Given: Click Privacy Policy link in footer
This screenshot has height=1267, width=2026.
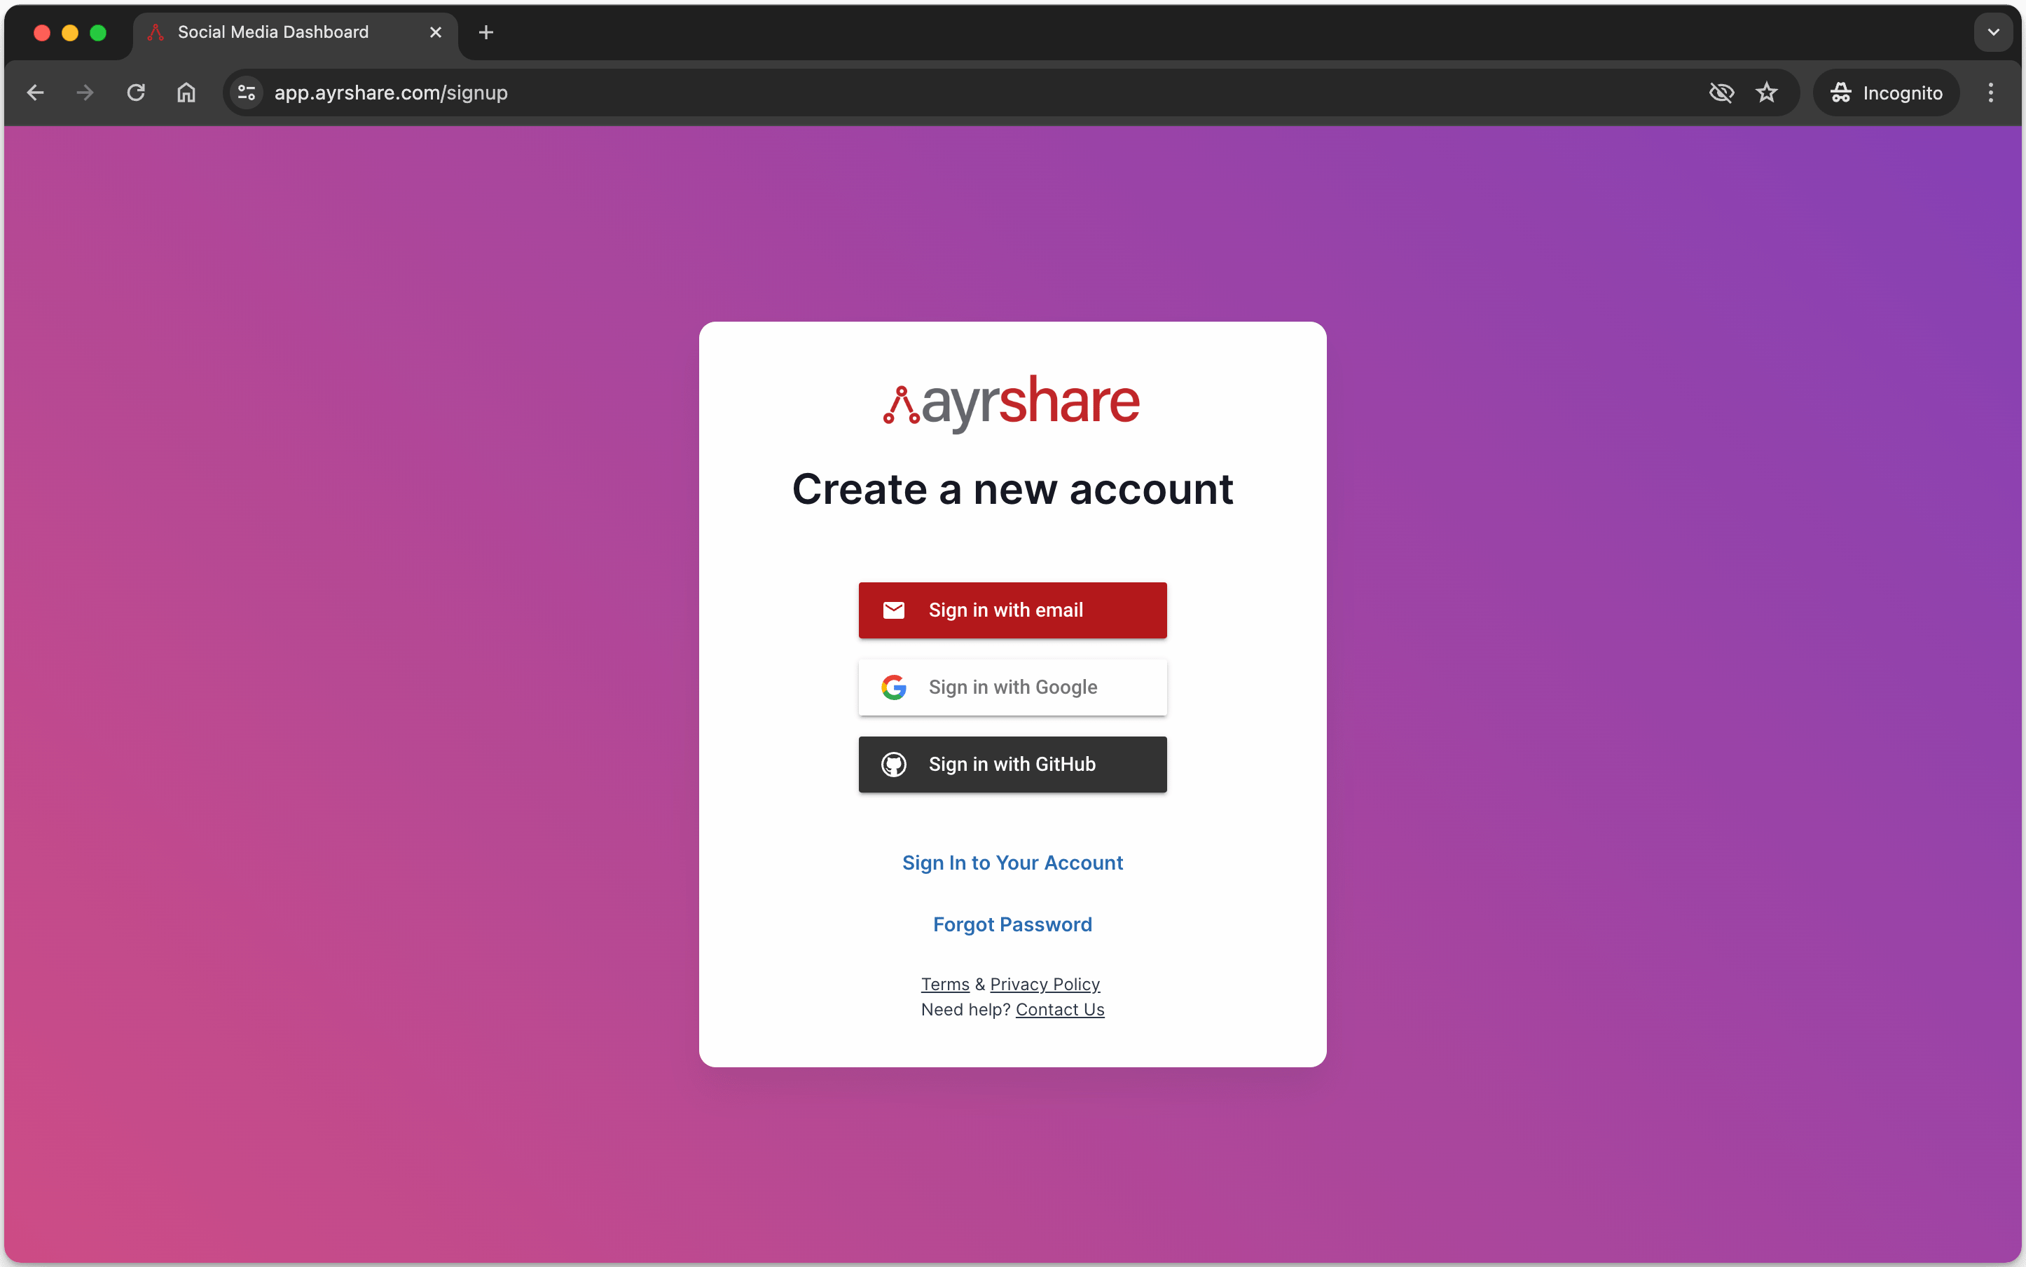Looking at the screenshot, I should coord(1045,982).
